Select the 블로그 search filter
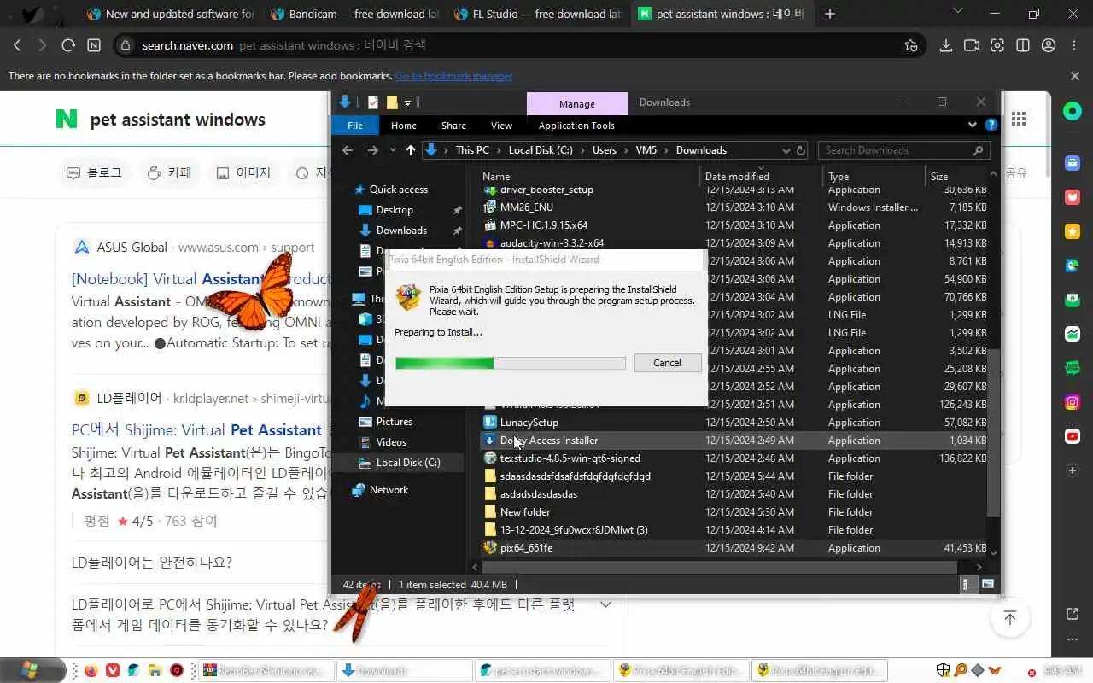 (94, 172)
